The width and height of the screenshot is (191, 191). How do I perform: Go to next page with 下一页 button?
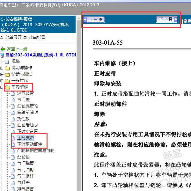point(167,19)
